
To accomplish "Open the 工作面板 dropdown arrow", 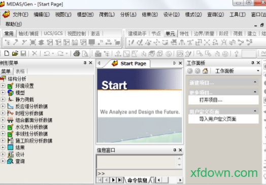I will [258, 71].
